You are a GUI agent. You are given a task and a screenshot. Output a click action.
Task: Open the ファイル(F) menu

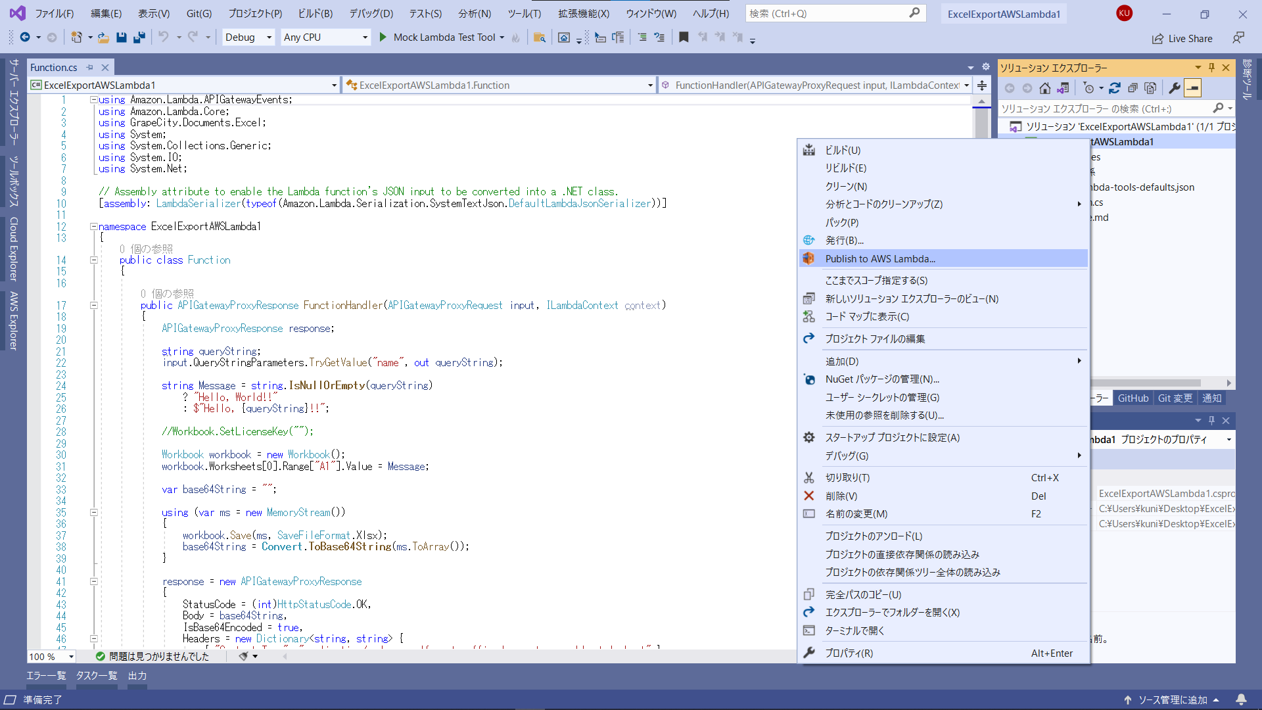point(55,14)
